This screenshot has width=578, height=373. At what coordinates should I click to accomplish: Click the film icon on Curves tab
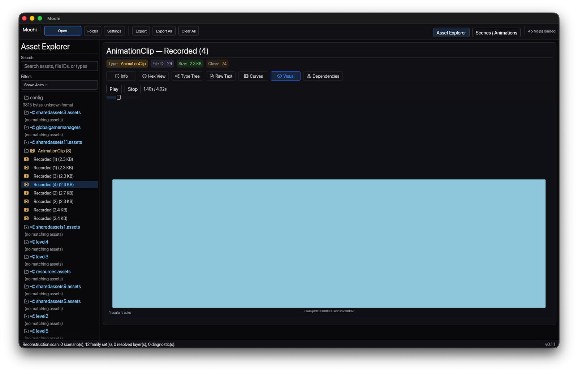tap(246, 76)
